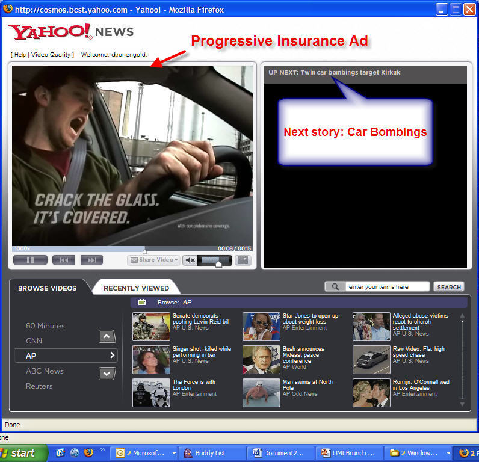Switch to Recently Viewed tab
479x462 pixels.
136,288
